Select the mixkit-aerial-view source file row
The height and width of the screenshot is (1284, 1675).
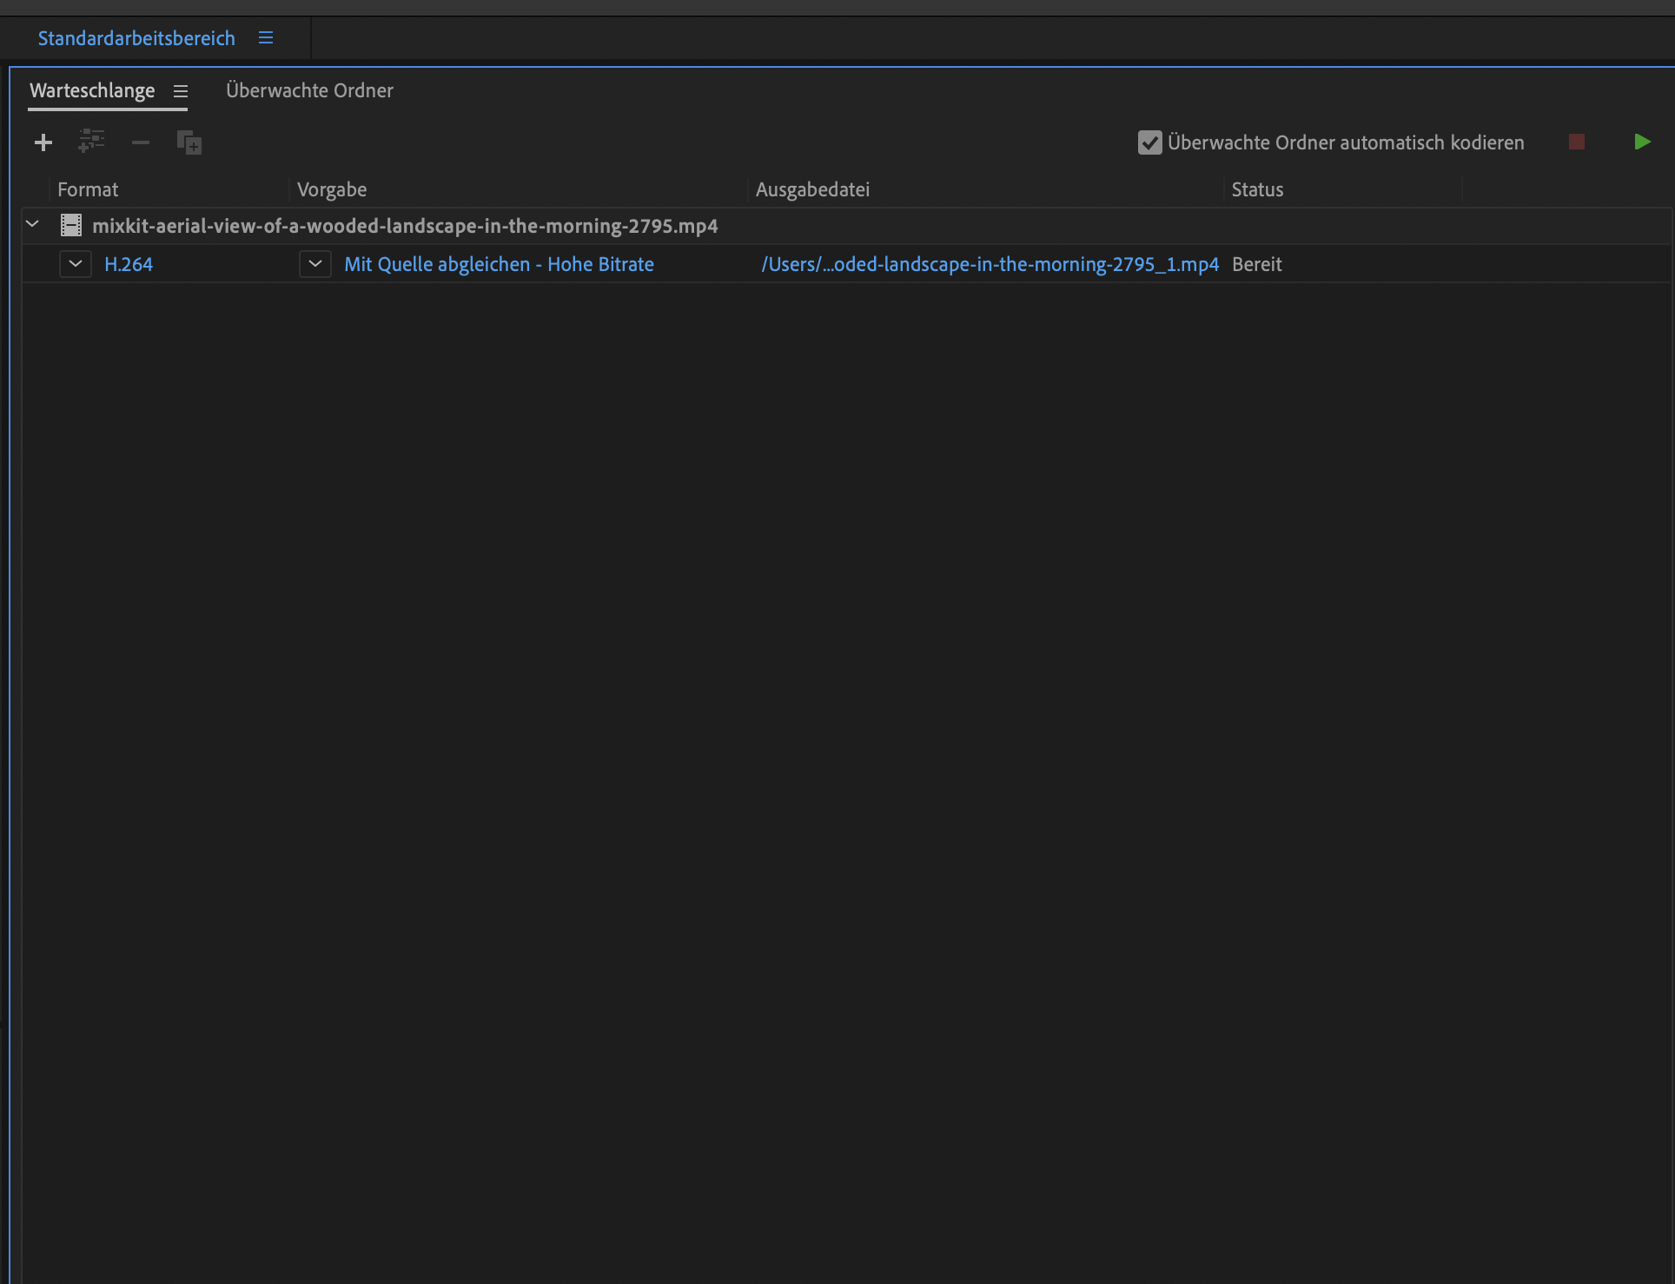coord(405,226)
